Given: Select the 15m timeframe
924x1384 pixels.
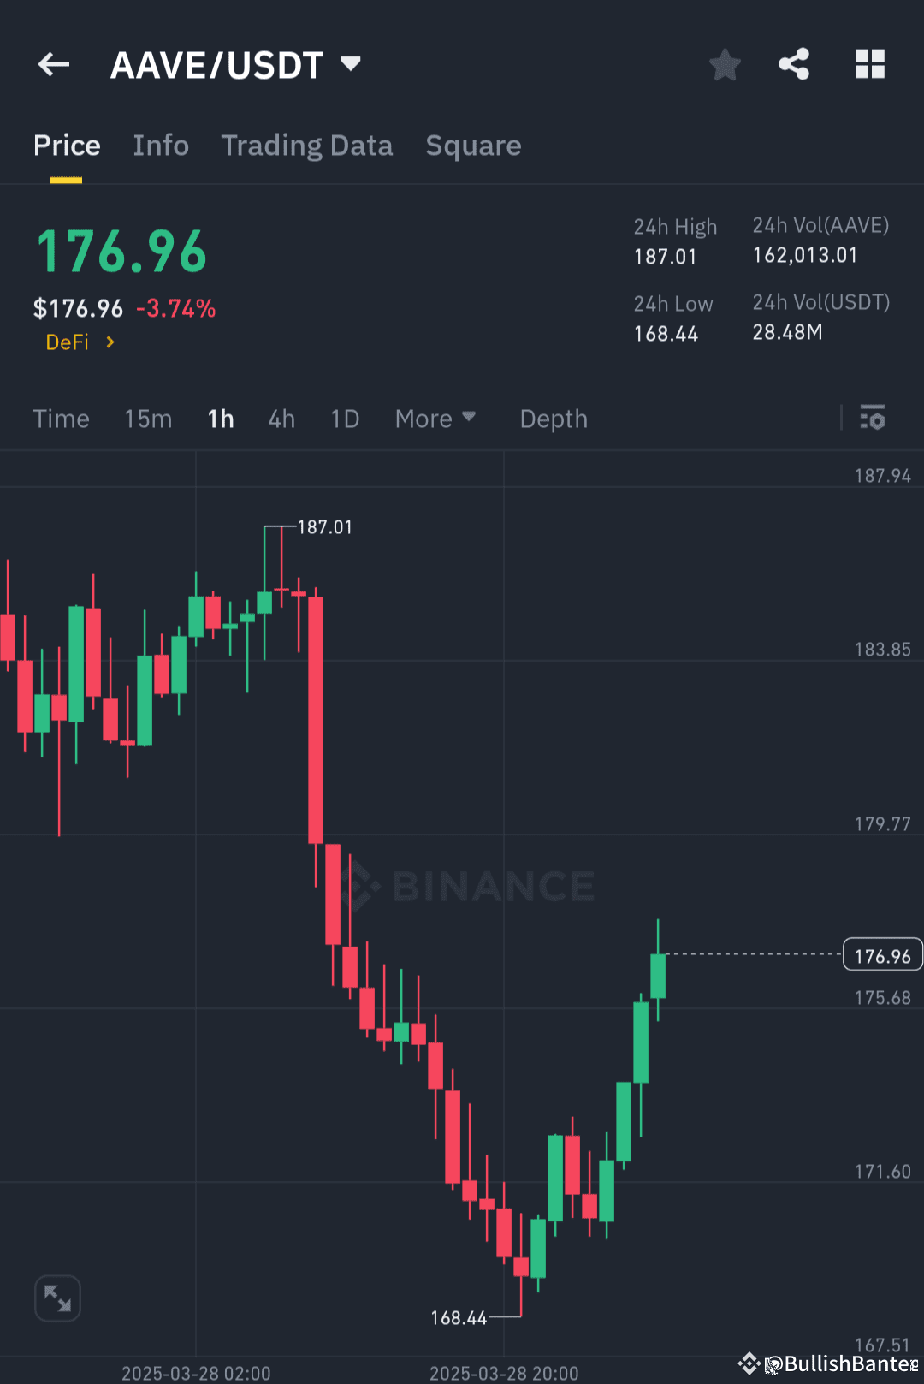Looking at the screenshot, I should pyautogui.click(x=147, y=419).
